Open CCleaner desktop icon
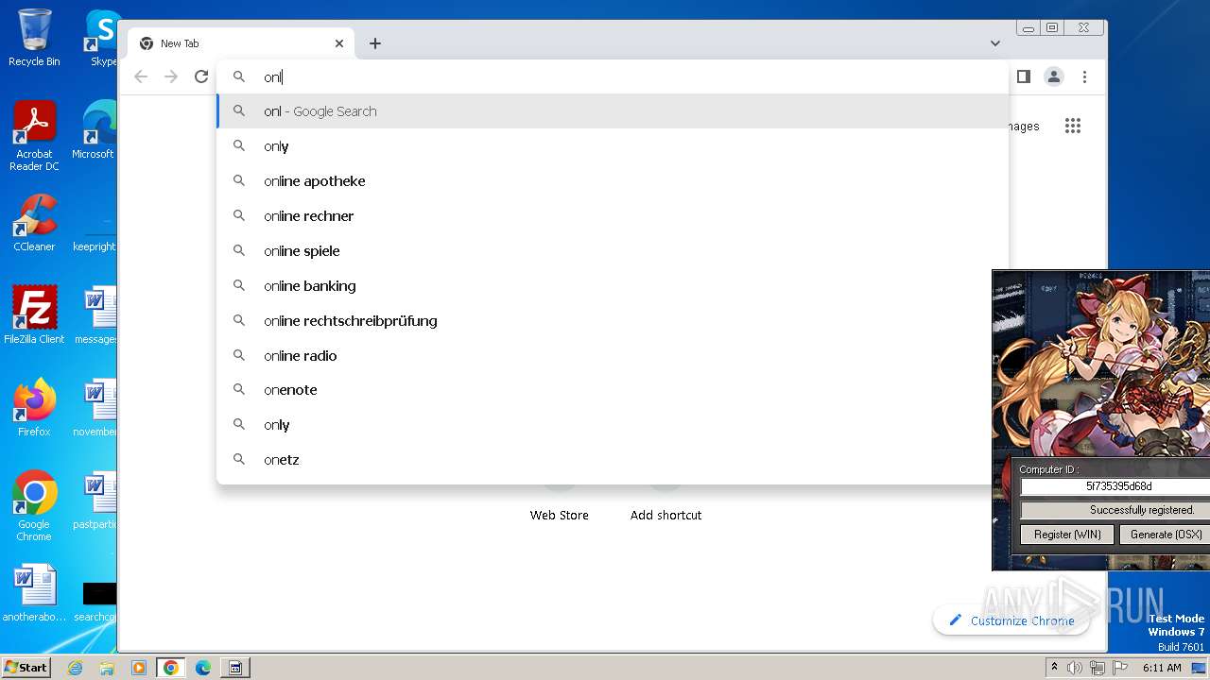1210x680 pixels. click(34, 223)
